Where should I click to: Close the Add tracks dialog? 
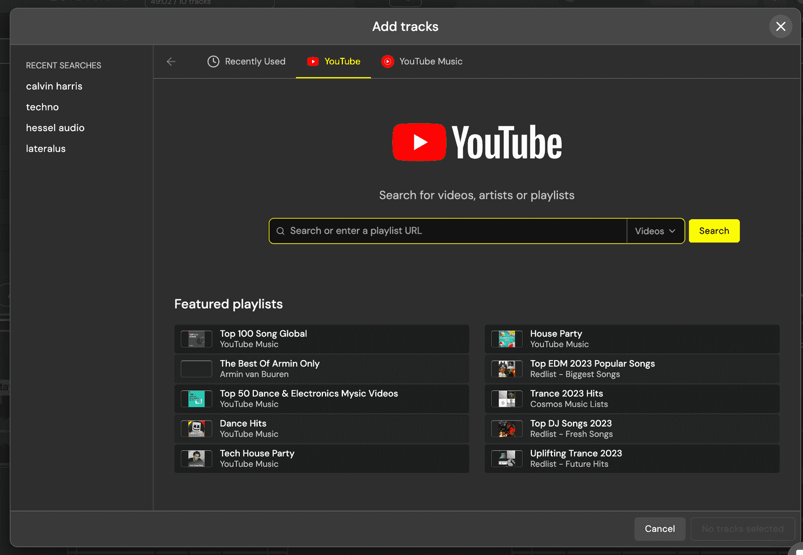pyautogui.click(x=780, y=26)
